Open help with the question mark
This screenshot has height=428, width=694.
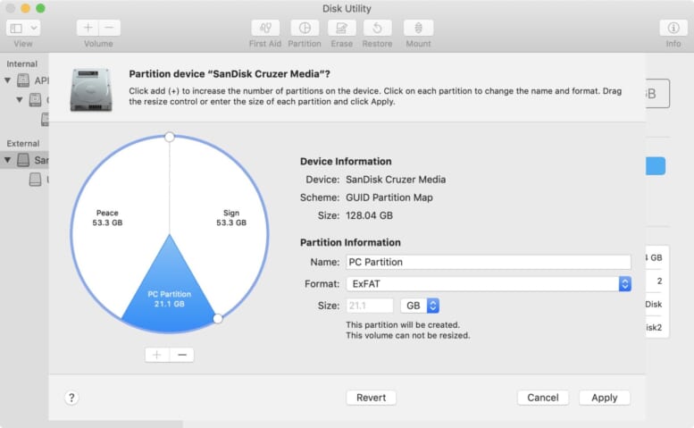click(71, 398)
